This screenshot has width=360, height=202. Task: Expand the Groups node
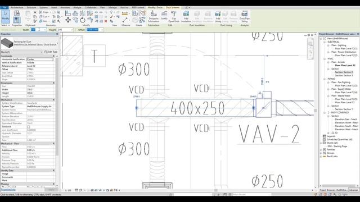click(321, 153)
